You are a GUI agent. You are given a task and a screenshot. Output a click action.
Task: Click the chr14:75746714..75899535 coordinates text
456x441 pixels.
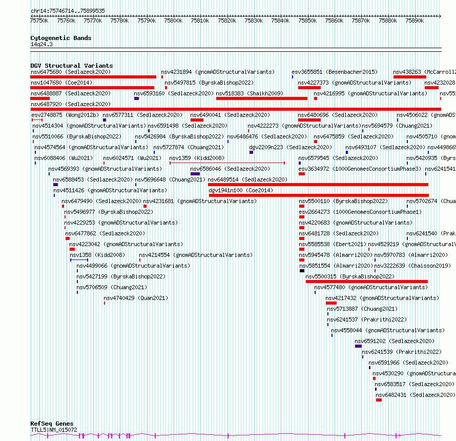(68, 11)
